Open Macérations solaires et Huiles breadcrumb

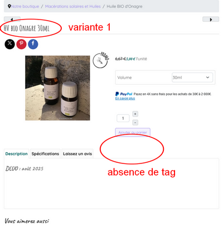[73, 6]
